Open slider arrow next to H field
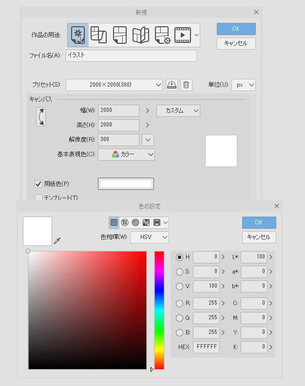Screen dimensions: 305x386 tap(223, 257)
